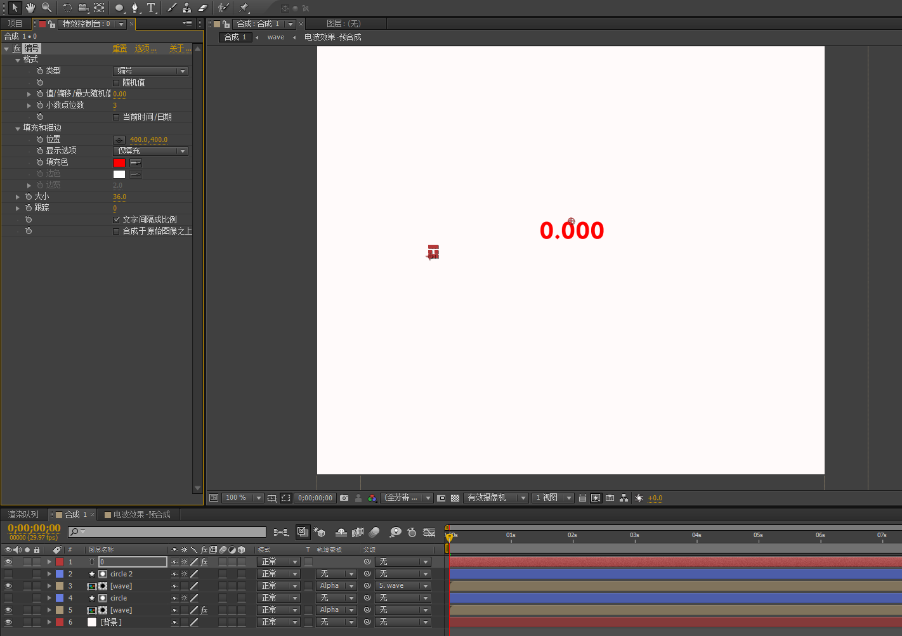This screenshot has height=636, width=902.
Task: Expand the 大小 property
Action: pos(18,197)
